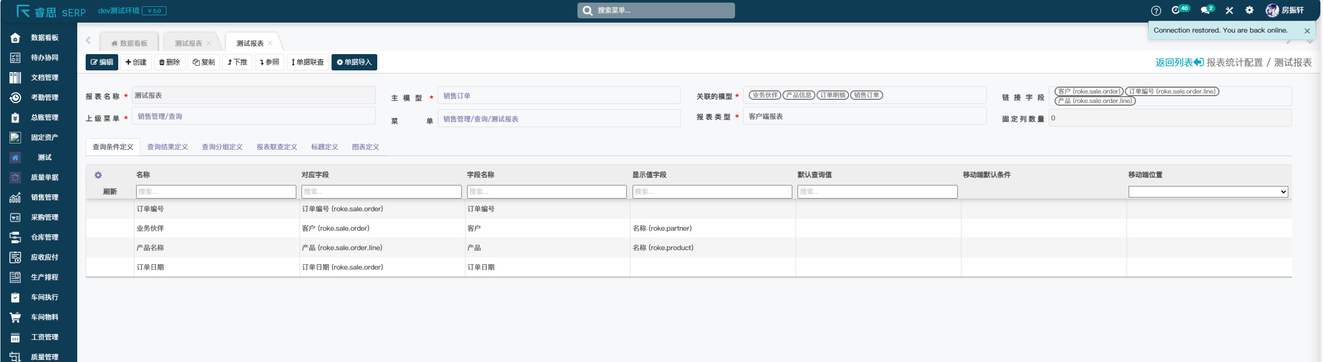The image size is (1323, 362).
Task: Open the 房振轩 user menu
Action: click(x=1285, y=11)
